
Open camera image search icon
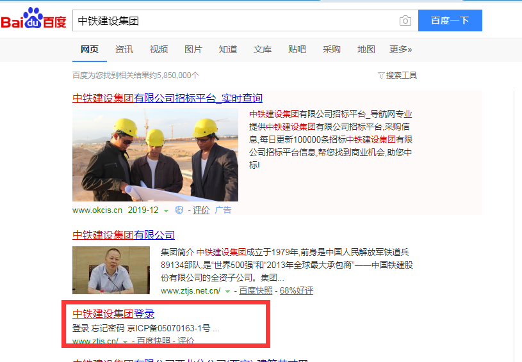point(405,21)
